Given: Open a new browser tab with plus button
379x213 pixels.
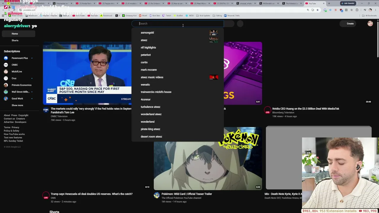Looking at the screenshot, I should click(329, 3).
